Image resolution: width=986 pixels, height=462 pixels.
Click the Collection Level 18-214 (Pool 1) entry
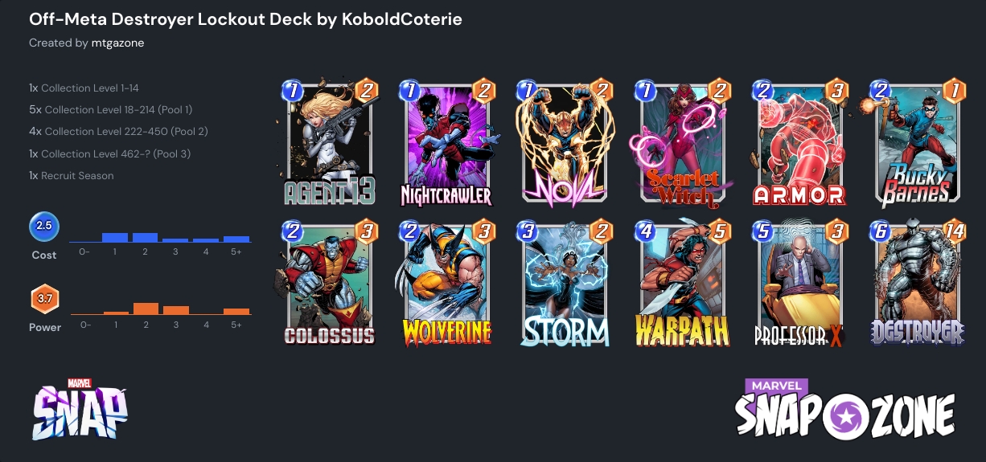tap(111, 109)
